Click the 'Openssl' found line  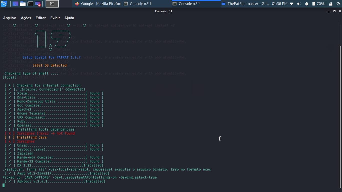[54, 125]
